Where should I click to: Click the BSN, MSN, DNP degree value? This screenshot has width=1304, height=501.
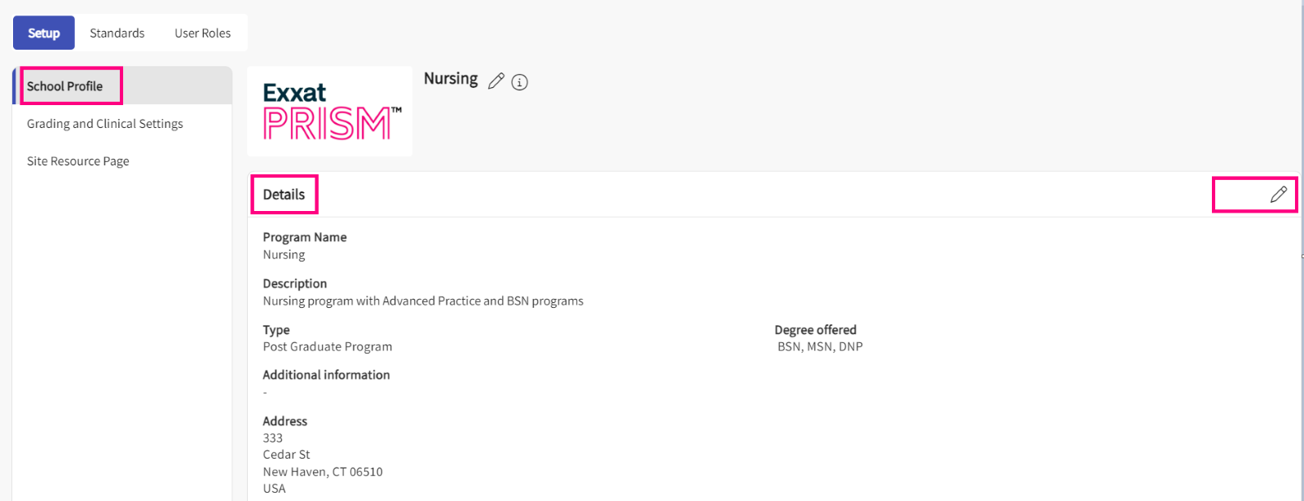(x=820, y=347)
